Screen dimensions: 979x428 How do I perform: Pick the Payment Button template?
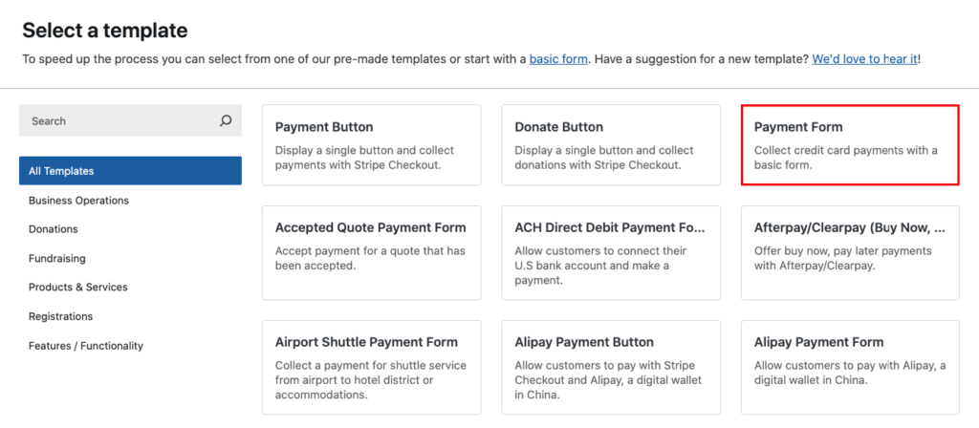(370, 144)
